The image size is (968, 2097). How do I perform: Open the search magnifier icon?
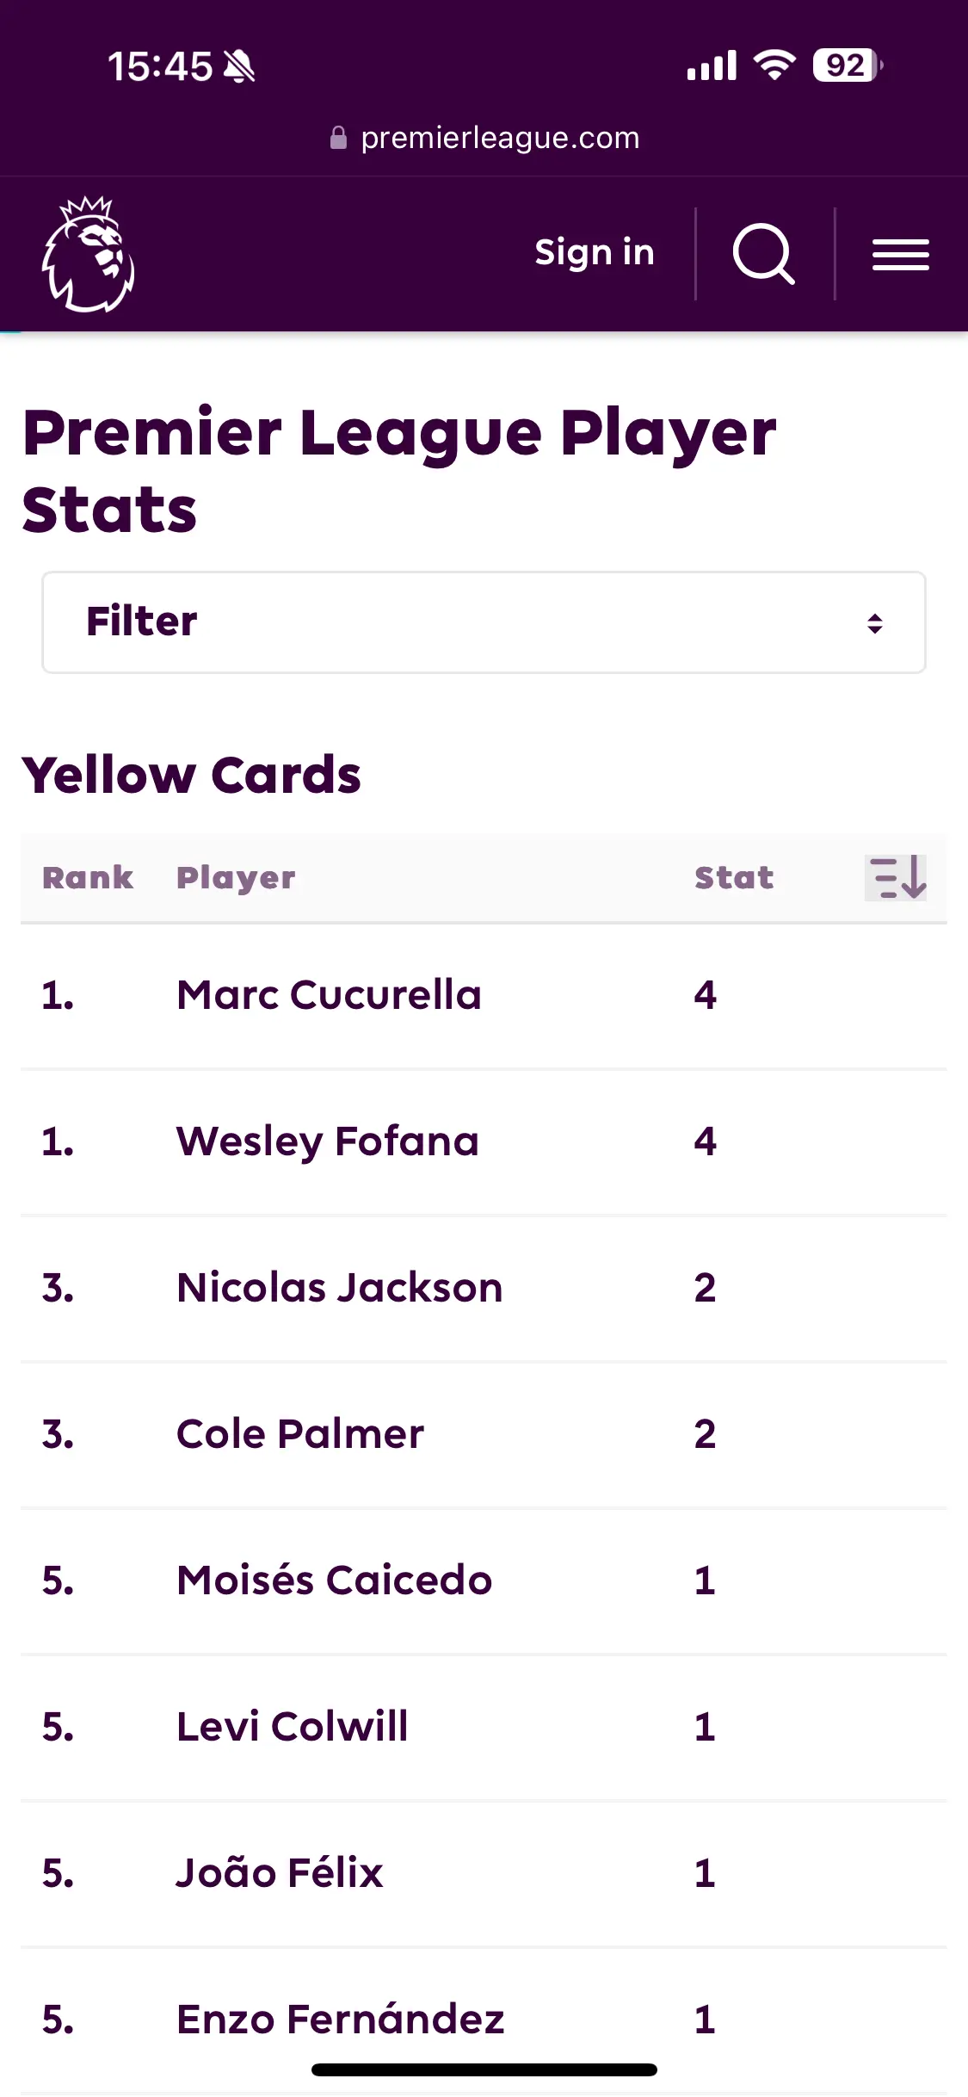coord(763,254)
